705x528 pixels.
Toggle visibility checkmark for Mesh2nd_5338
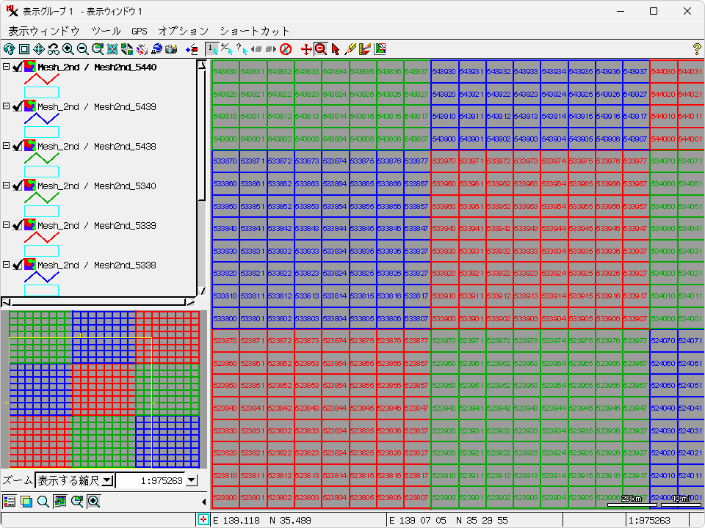(18, 265)
